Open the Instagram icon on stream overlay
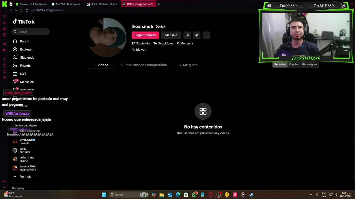The image size is (355, 199). 343,6
